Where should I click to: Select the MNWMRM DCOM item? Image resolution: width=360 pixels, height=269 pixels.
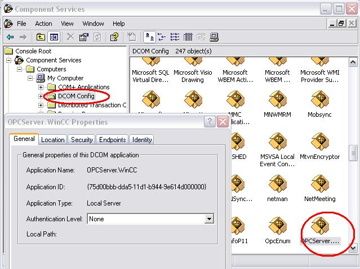278,104
